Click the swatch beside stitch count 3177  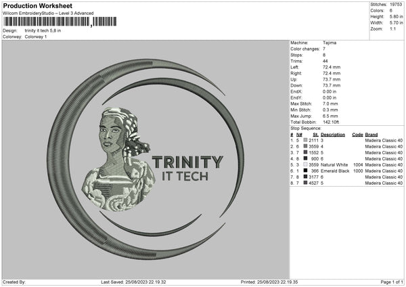point(306,177)
